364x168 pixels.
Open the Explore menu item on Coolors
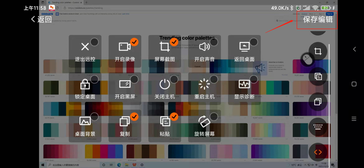304,14
